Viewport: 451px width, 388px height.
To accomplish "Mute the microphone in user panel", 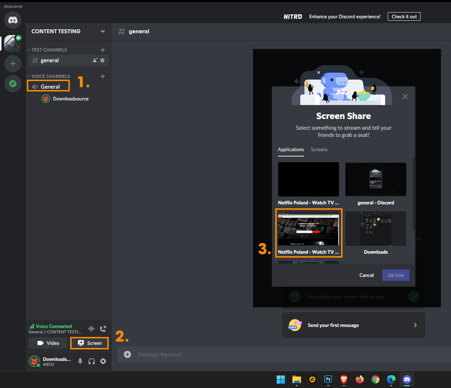I will (x=80, y=361).
